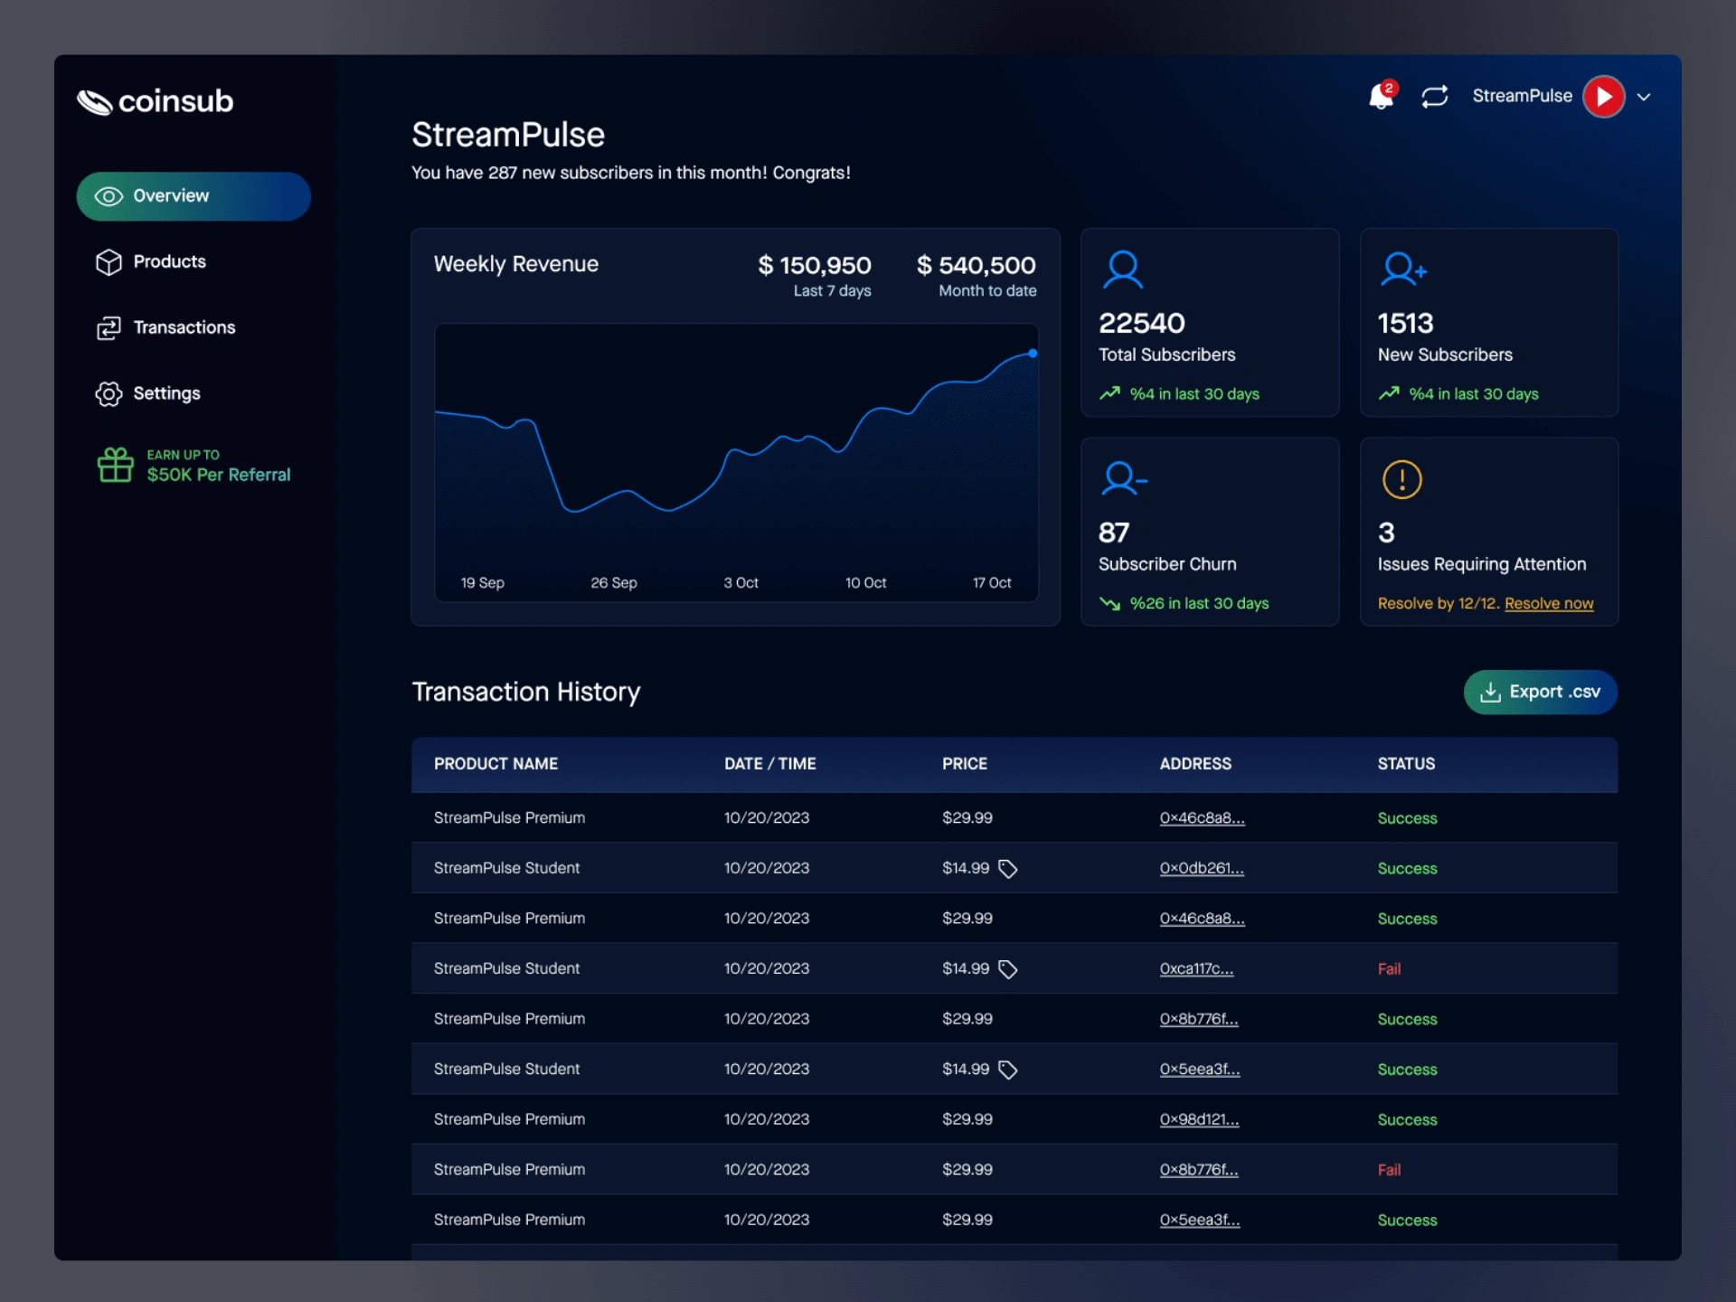Open the notifications bell icon
1736x1302 pixels.
coord(1381,96)
